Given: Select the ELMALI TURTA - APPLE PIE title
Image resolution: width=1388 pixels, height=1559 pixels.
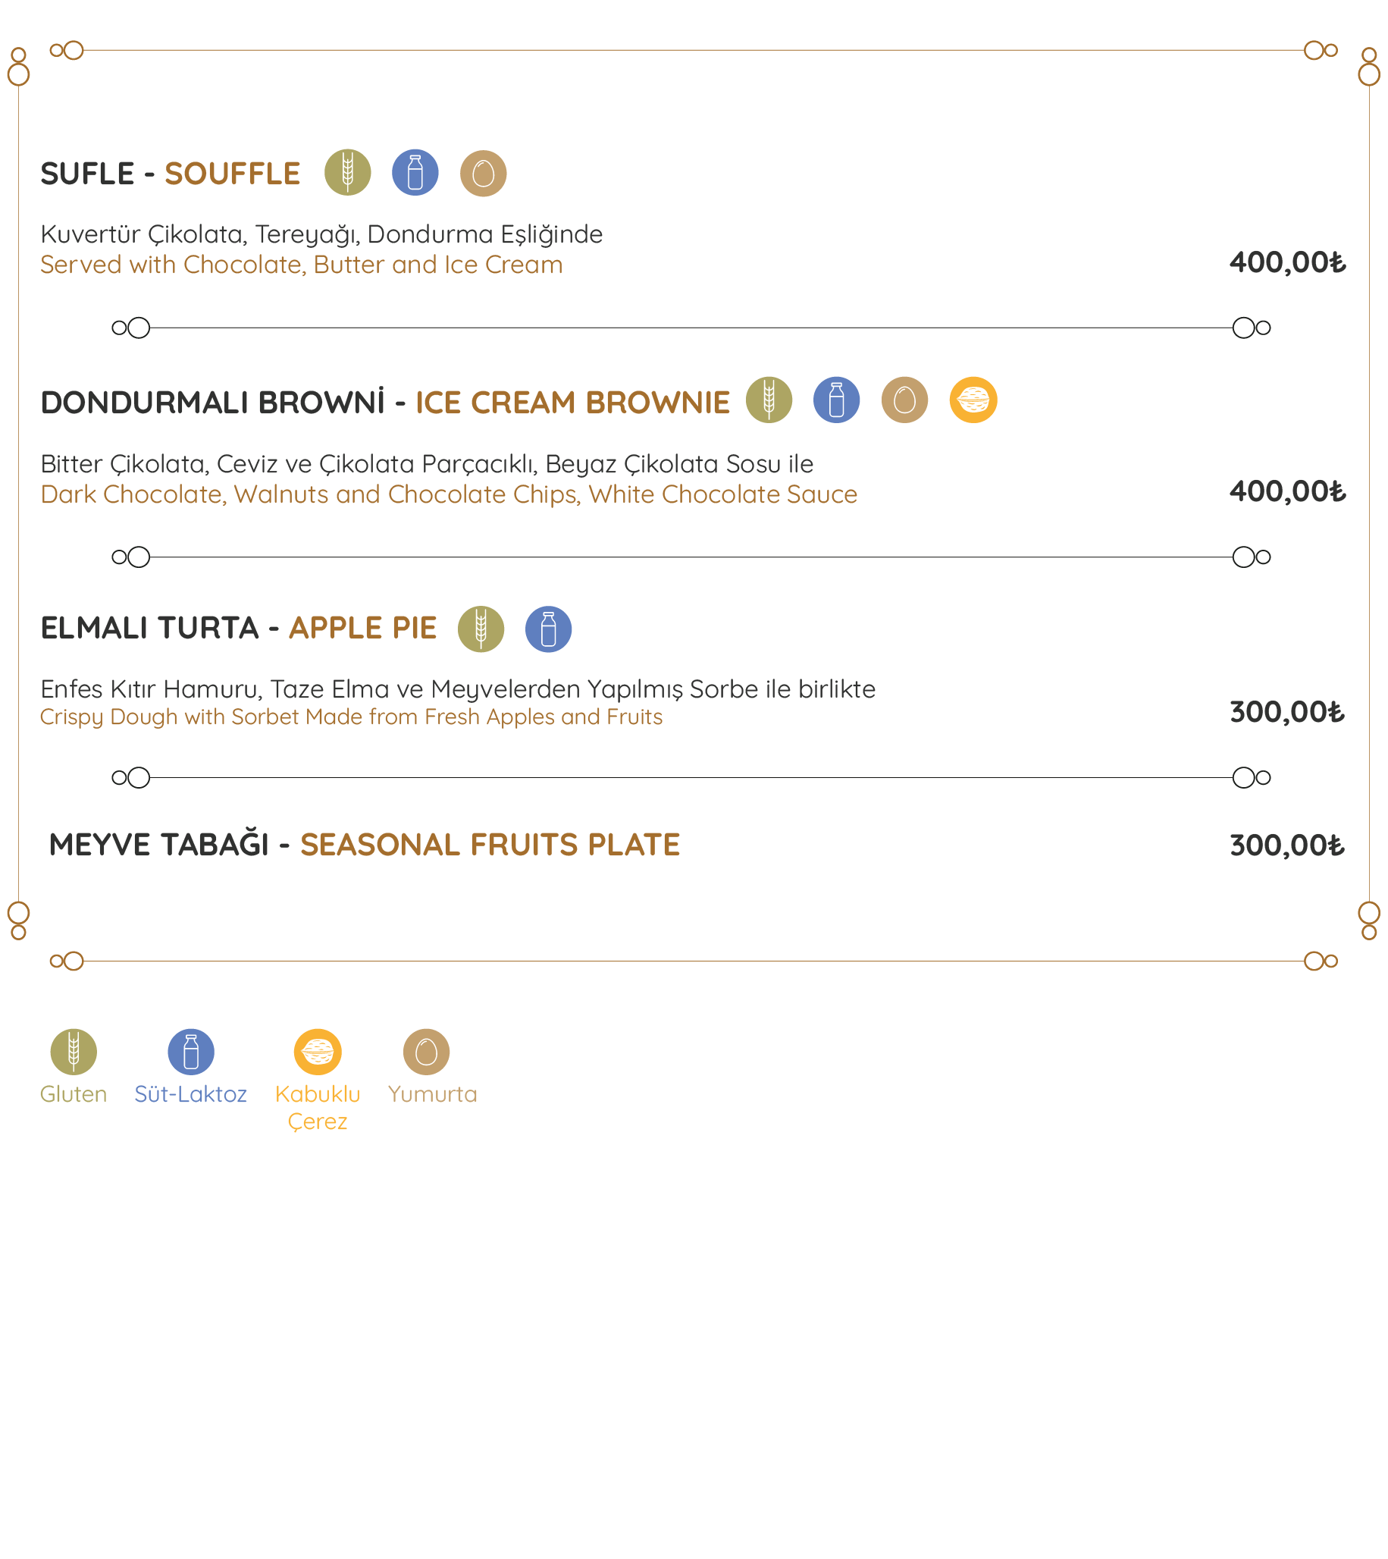Looking at the screenshot, I should point(239,628).
